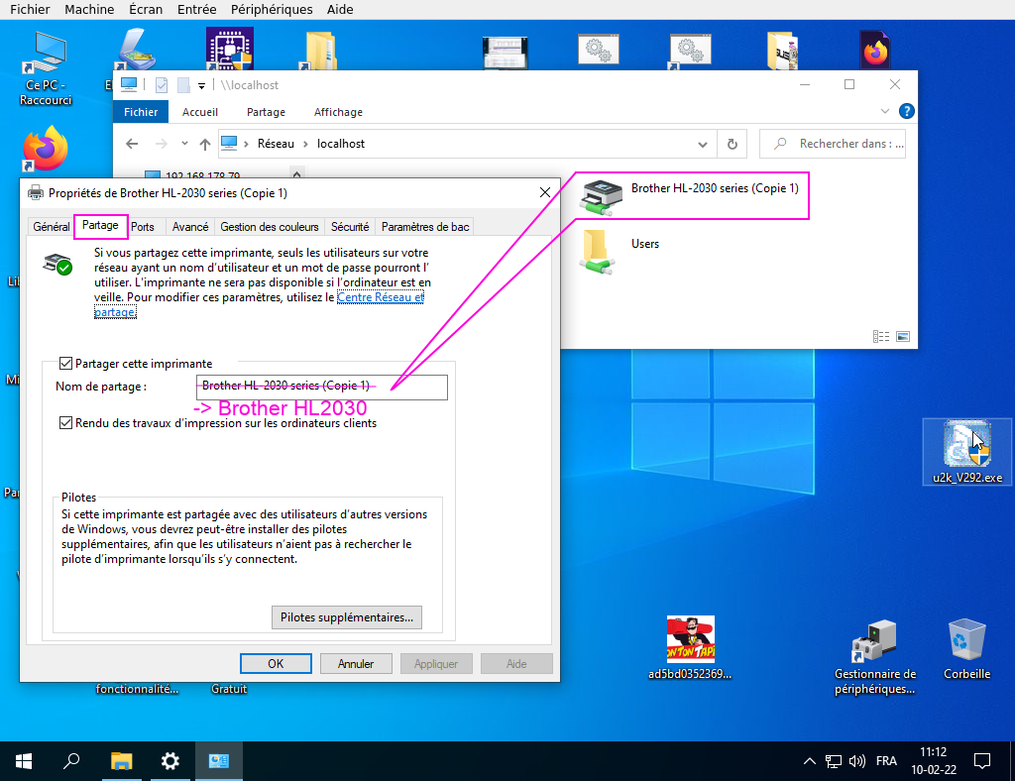
Task: Open the notification center icon
Action: coord(982,761)
